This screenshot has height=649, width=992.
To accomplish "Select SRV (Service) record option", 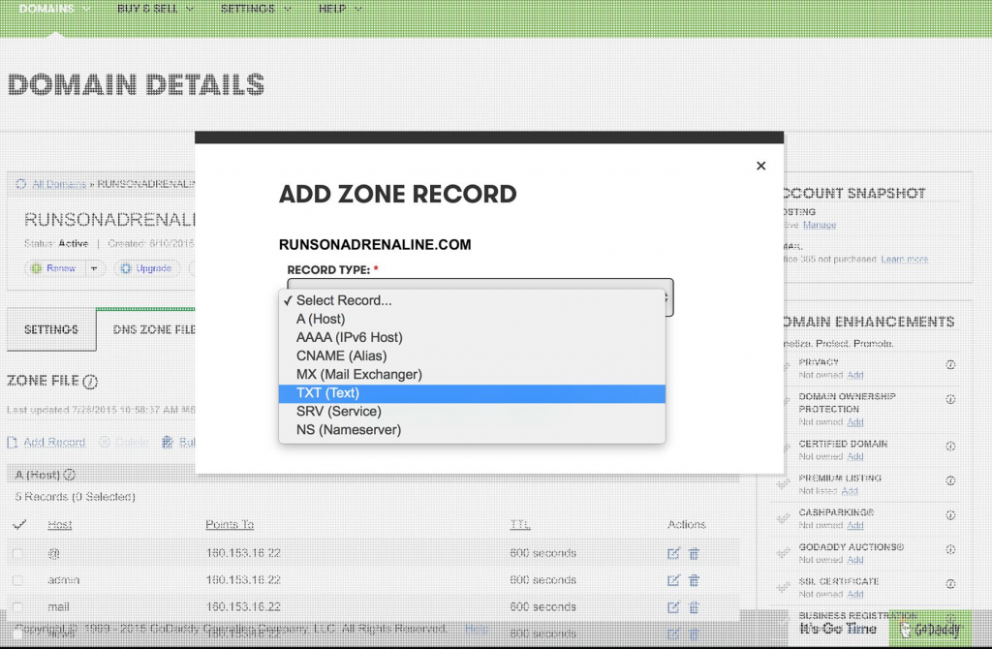I will click(x=472, y=411).
